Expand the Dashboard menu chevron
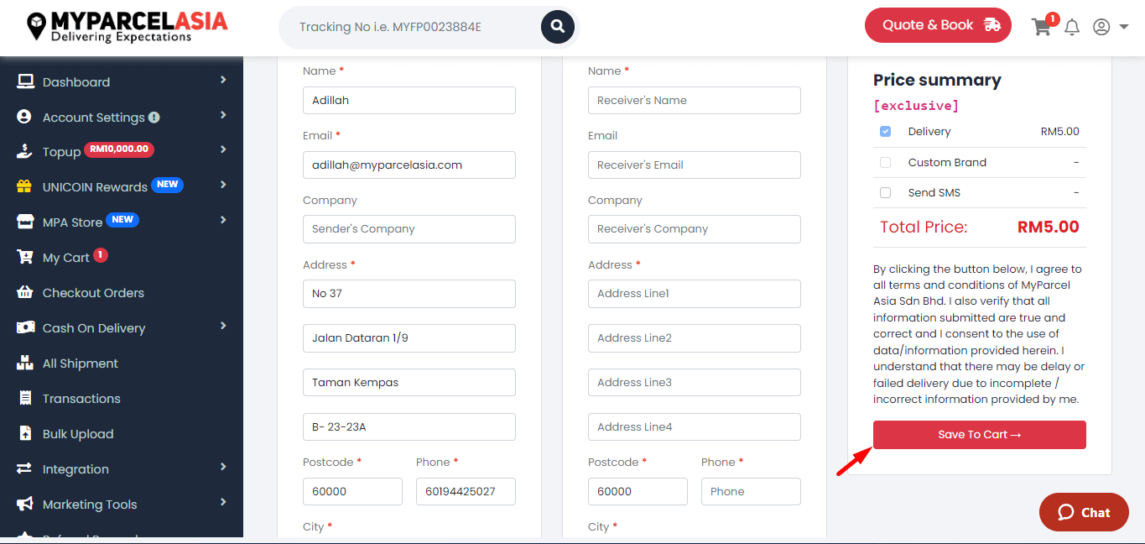Image resolution: width=1145 pixels, height=544 pixels. pos(223,80)
